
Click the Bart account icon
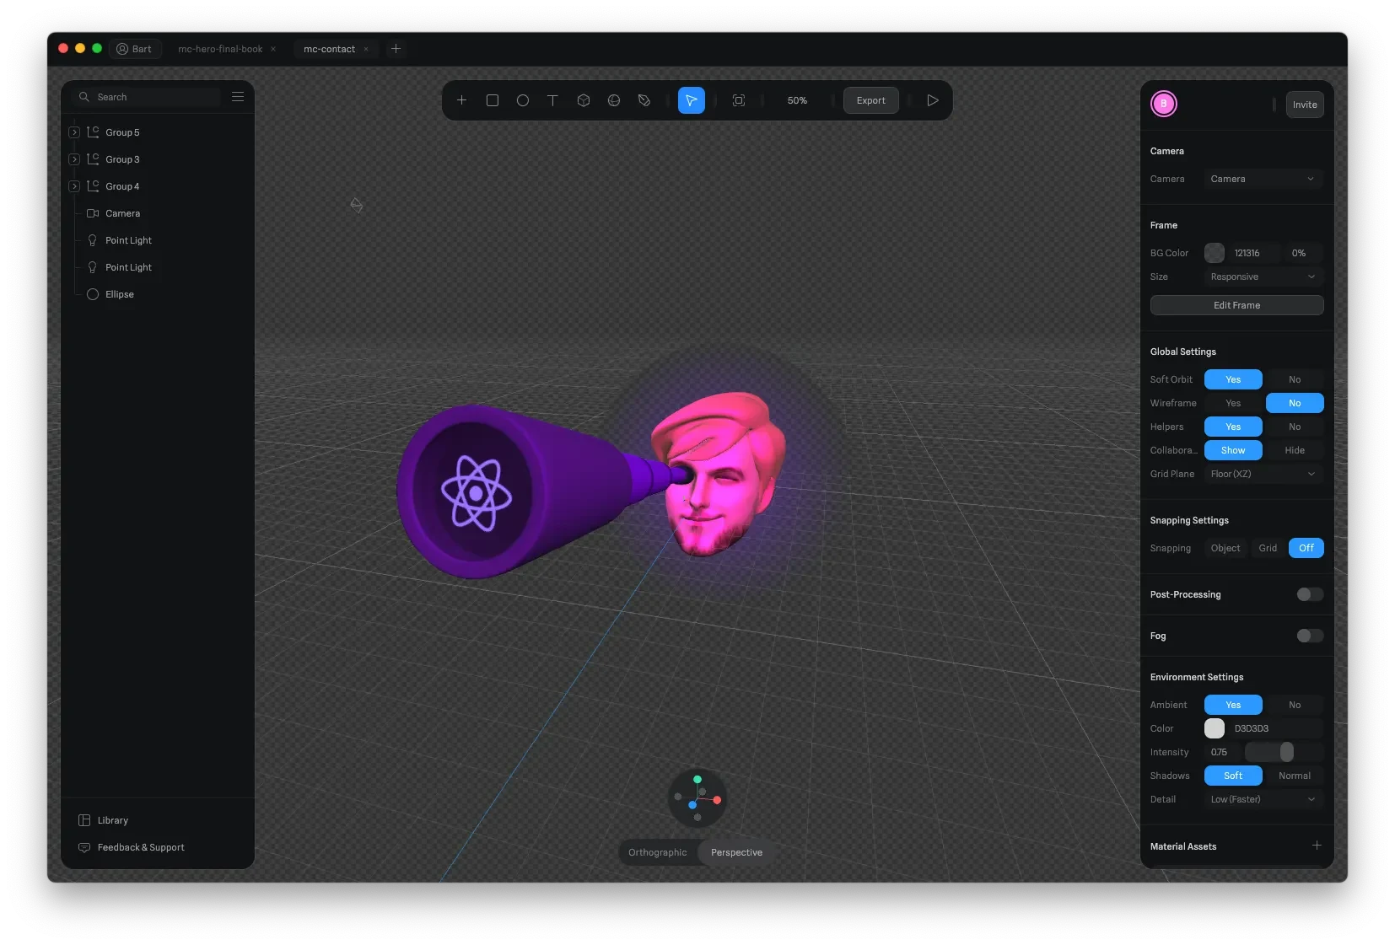coord(122,49)
